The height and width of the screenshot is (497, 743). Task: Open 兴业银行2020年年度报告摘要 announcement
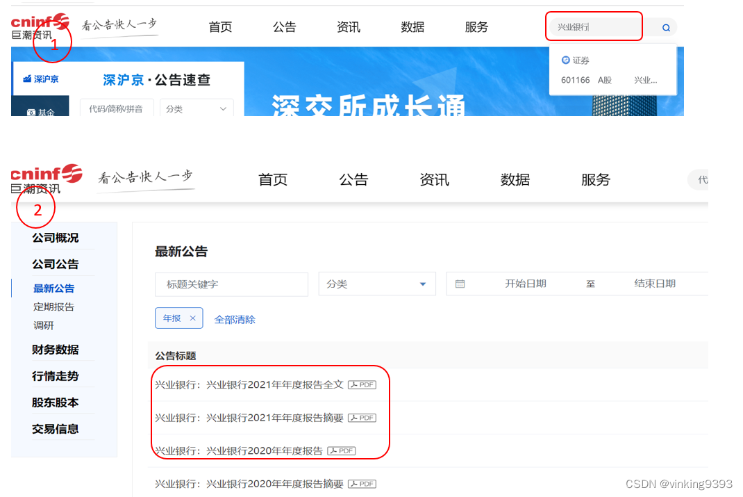click(249, 484)
